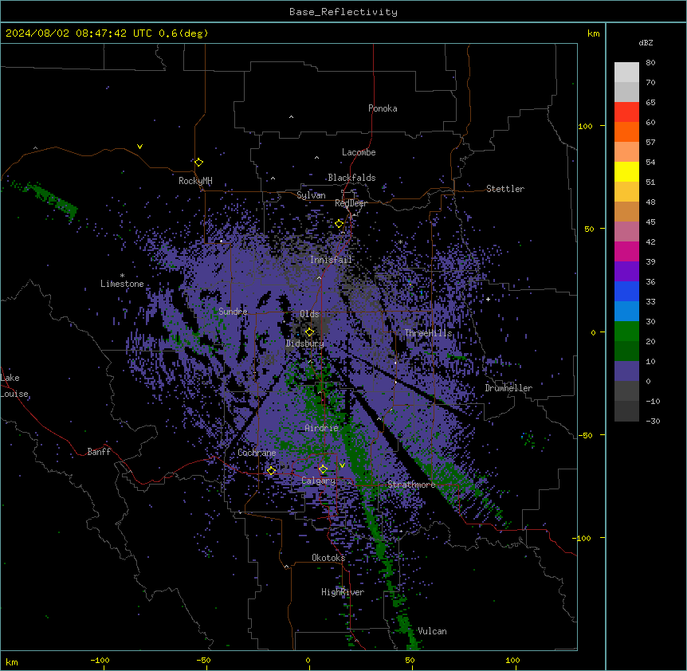Viewport: 687px width, 671px height.
Task: Select the yellow diamond marker below RedDeer
Action: click(x=340, y=224)
